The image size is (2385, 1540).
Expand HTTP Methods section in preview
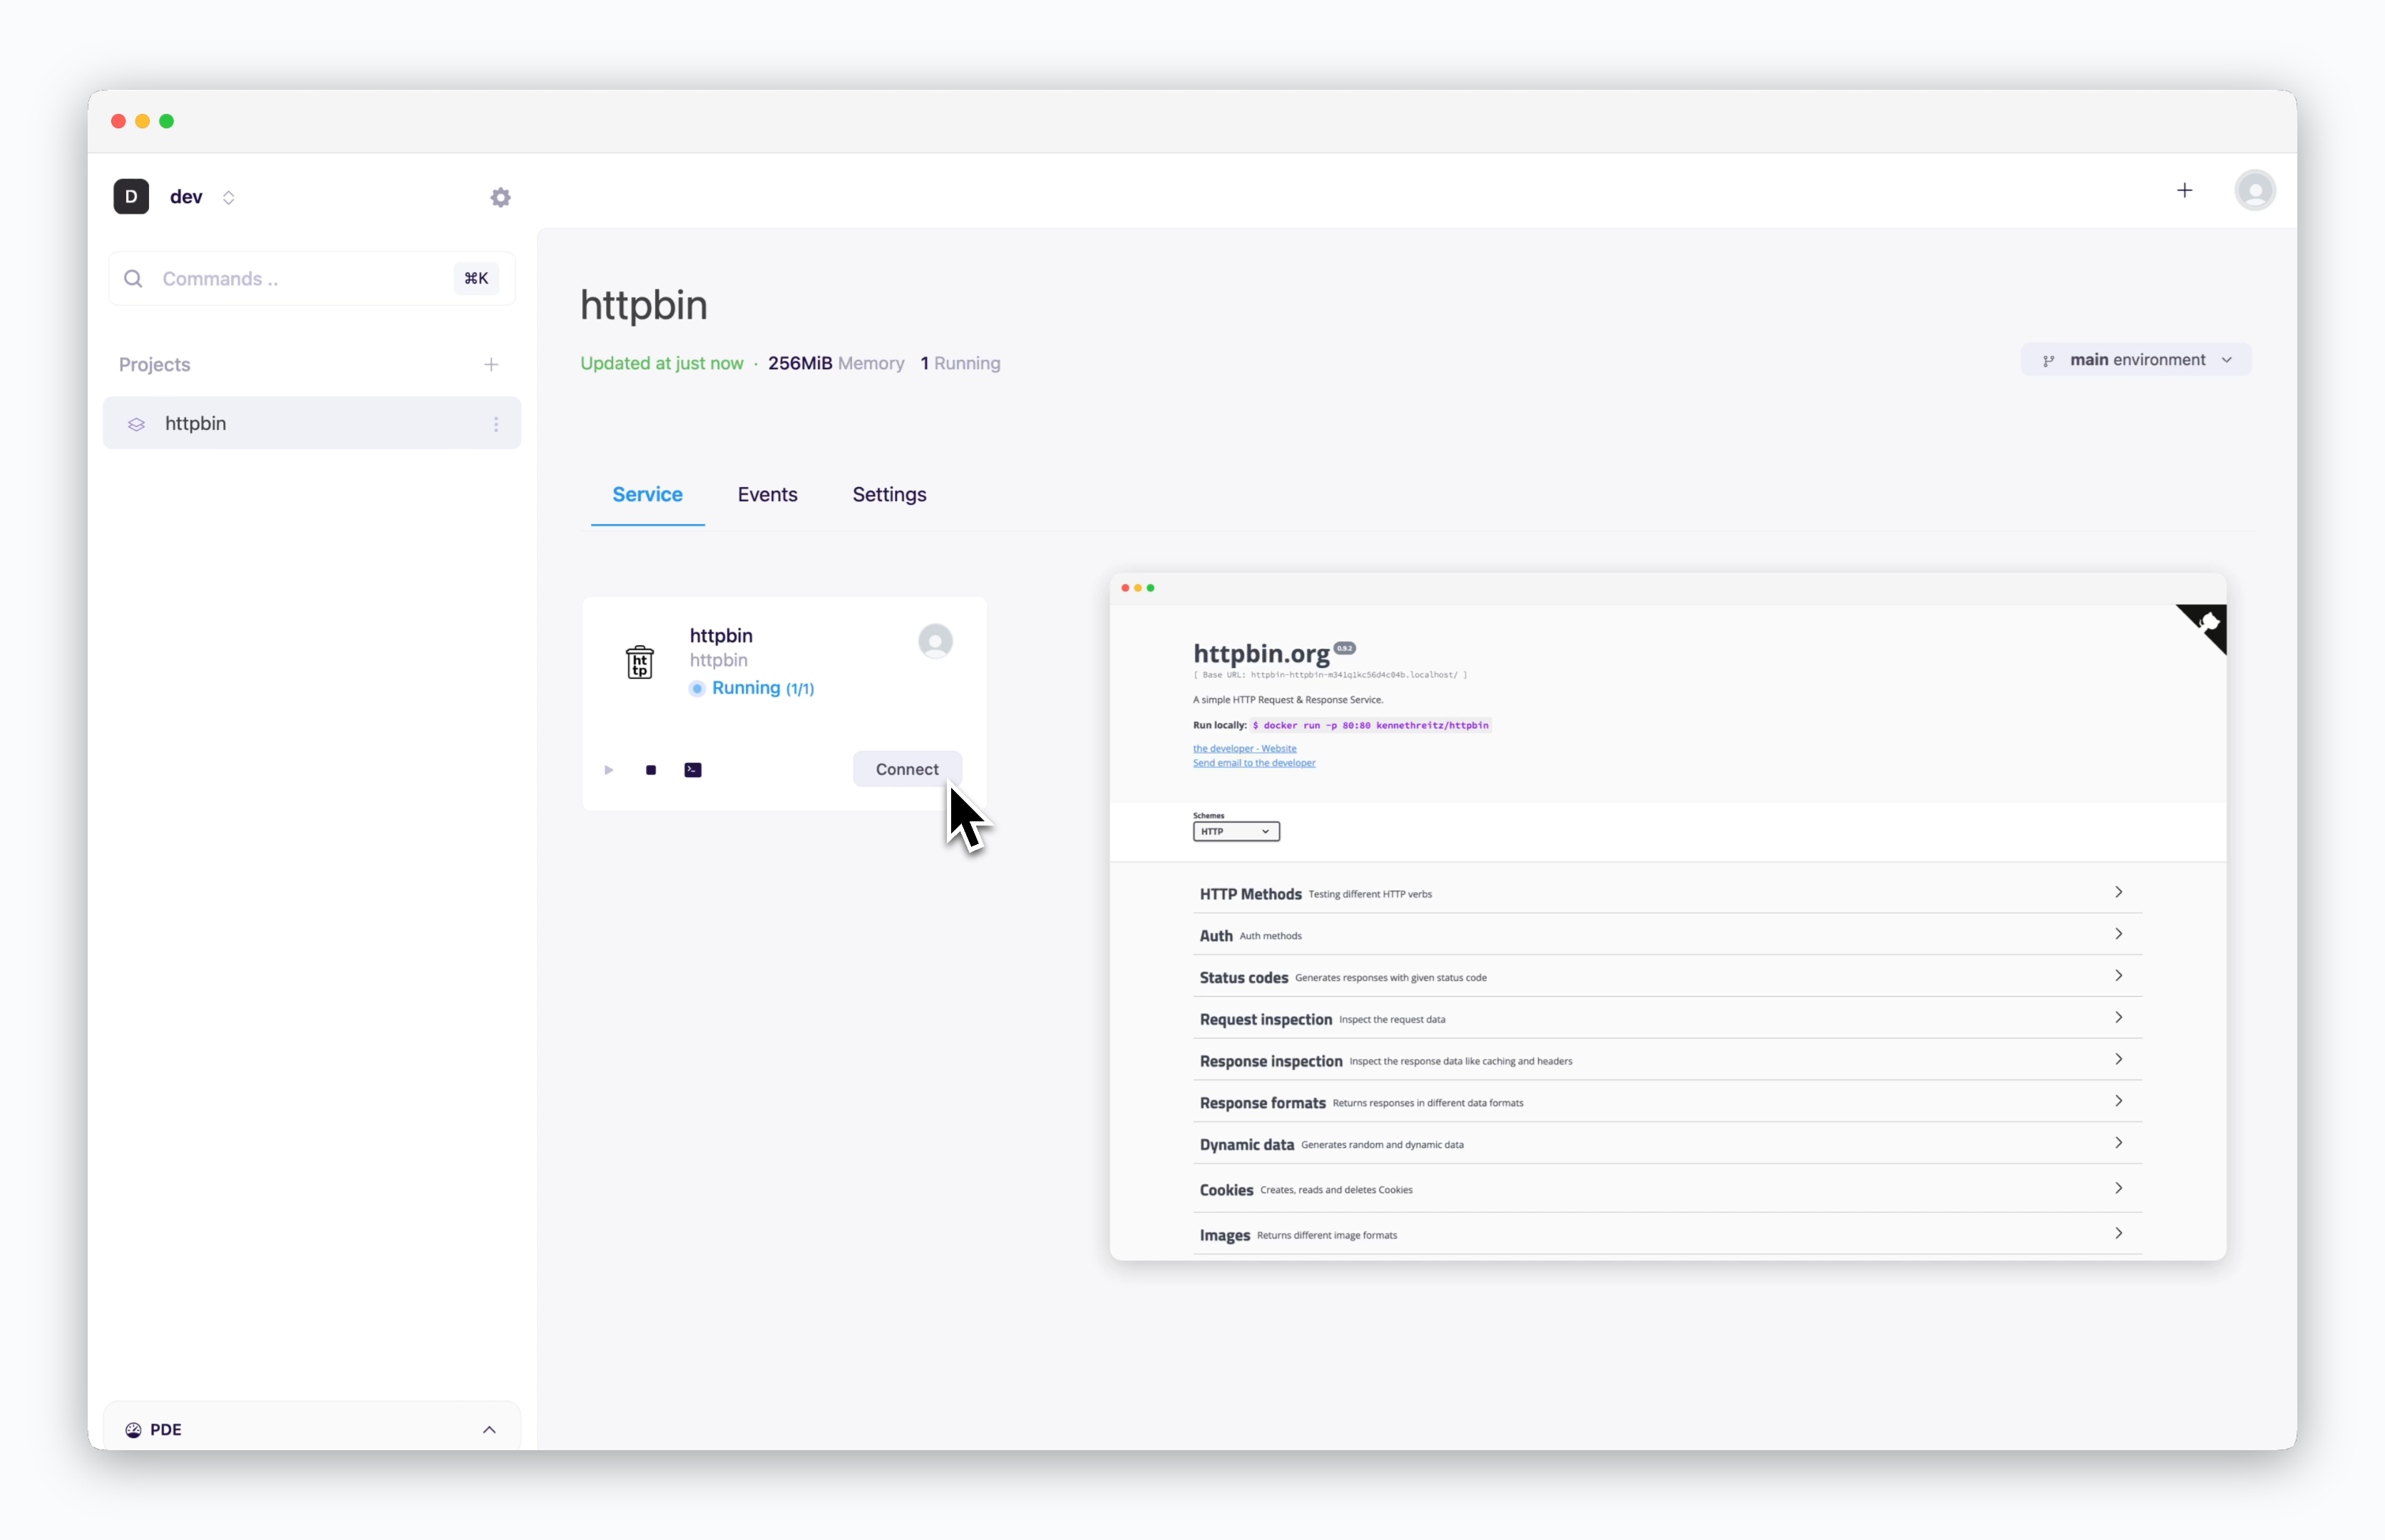point(1667,893)
